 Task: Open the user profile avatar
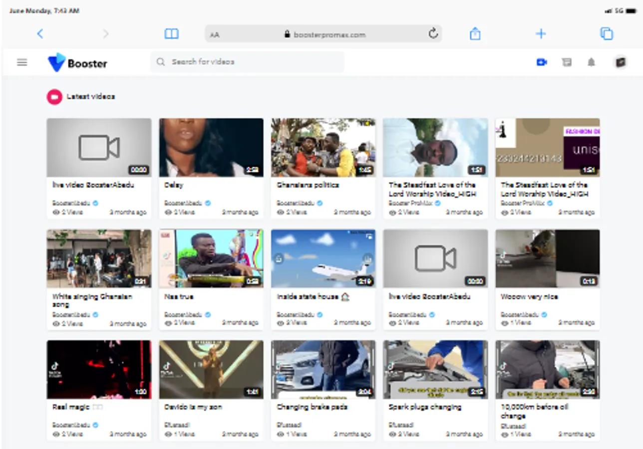click(x=620, y=62)
